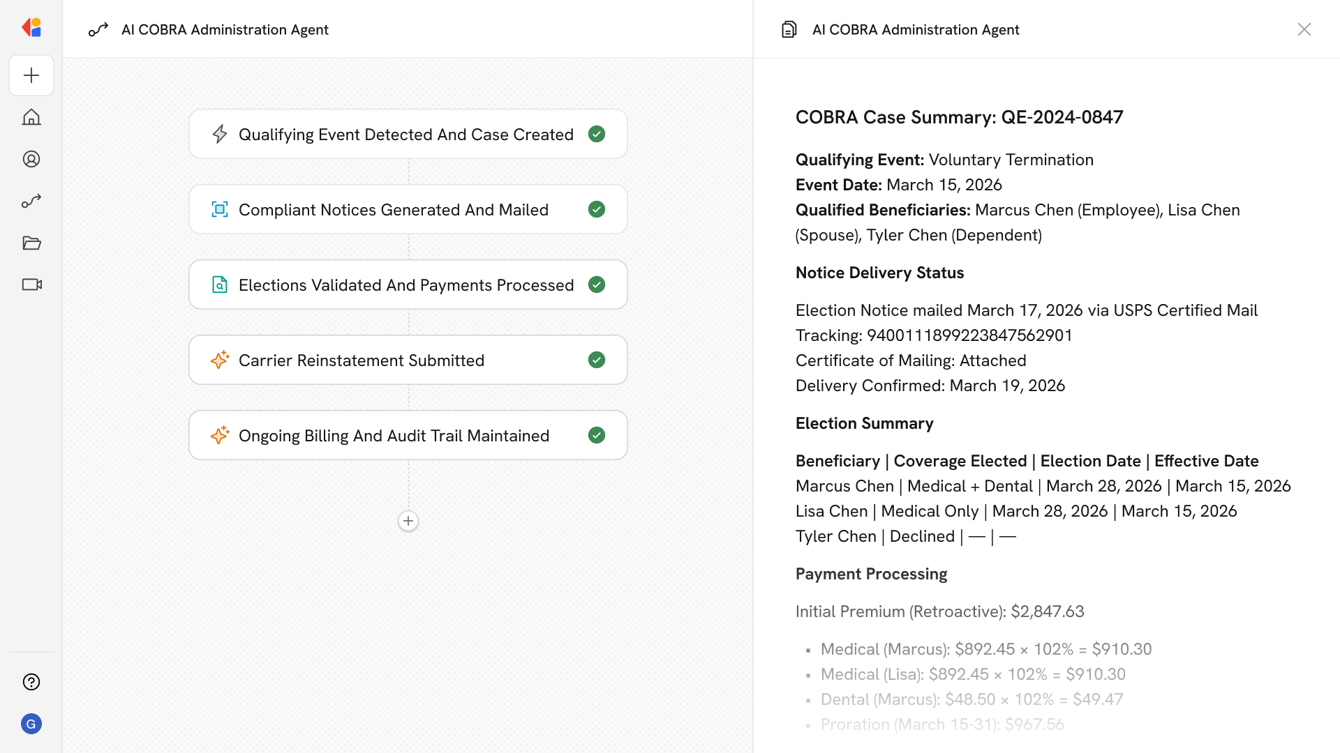Click the green check on Compliant Notices step

(x=597, y=209)
